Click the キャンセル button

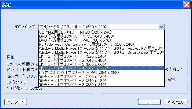point(176,102)
